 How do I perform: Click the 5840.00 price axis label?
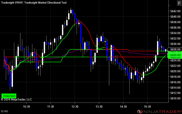coord(175,17)
